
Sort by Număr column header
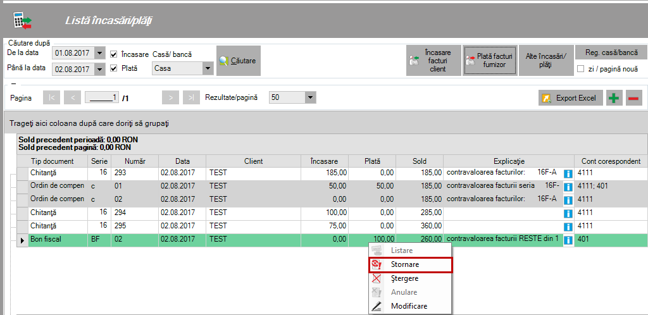click(x=135, y=161)
